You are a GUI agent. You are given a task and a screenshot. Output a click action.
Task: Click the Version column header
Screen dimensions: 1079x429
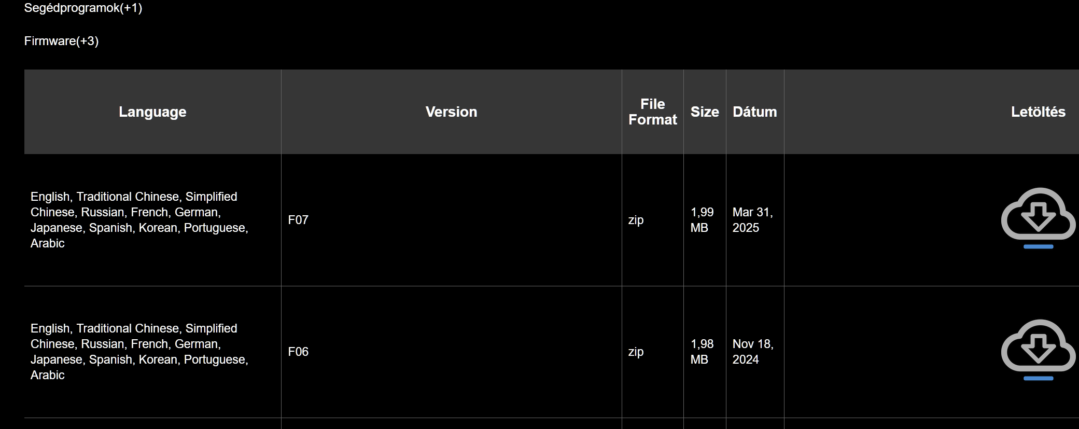(451, 112)
